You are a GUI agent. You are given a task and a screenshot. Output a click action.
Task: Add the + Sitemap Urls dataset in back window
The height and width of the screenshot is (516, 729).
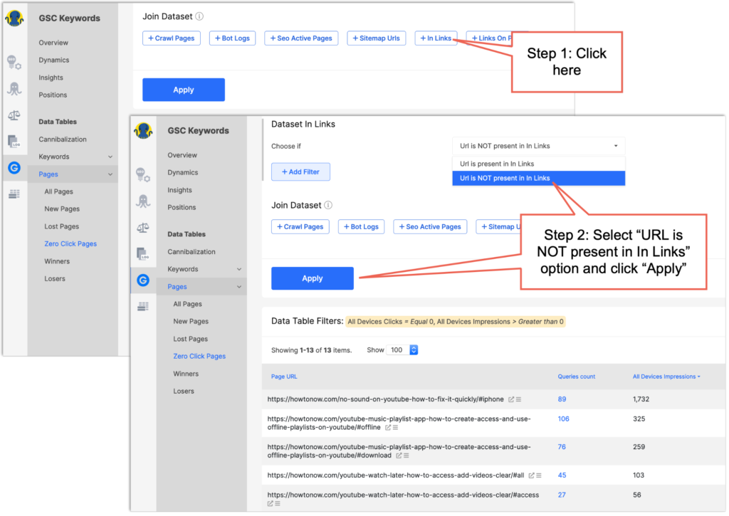pyautogui.click(x=376, y=38)
